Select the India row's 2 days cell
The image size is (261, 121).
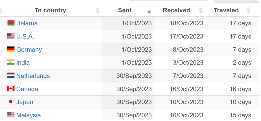click(229, 63)
